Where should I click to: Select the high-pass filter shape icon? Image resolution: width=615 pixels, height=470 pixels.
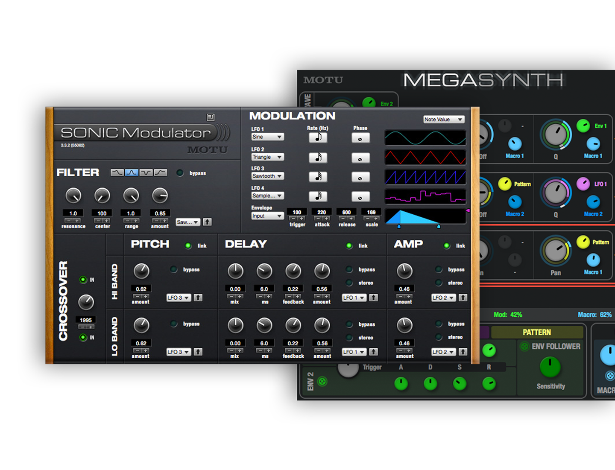pyautogui.click(x=160, y=173)
